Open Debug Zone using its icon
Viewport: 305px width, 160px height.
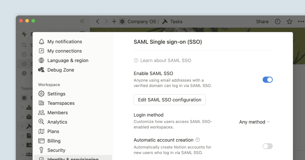41,70
